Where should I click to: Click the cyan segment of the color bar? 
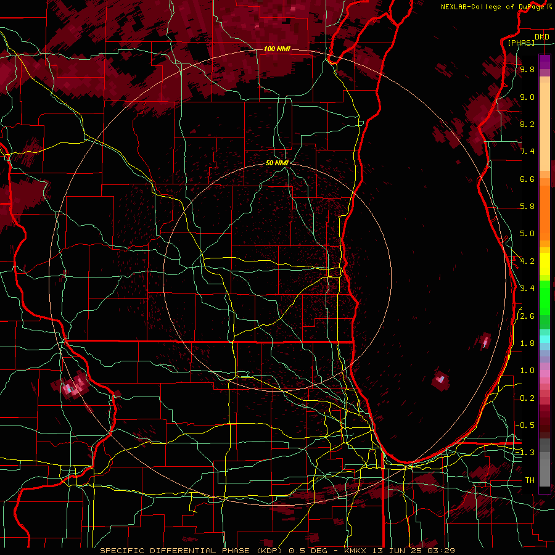click(545, 339)
